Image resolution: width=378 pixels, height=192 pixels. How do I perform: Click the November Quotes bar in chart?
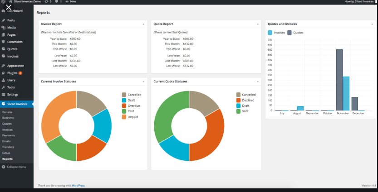pos(339,80)
